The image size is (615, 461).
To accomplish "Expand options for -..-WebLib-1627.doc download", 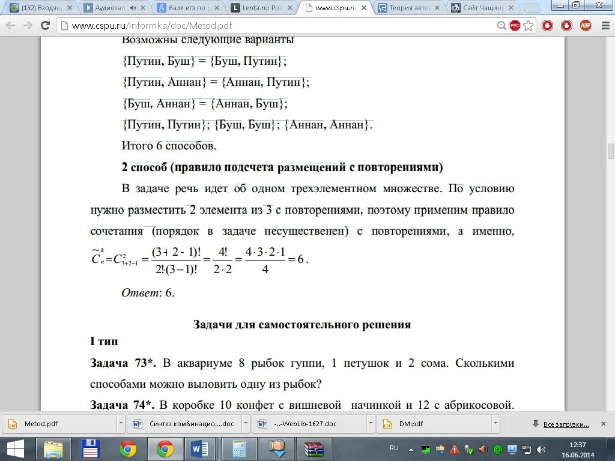I will tap(370, 424).
